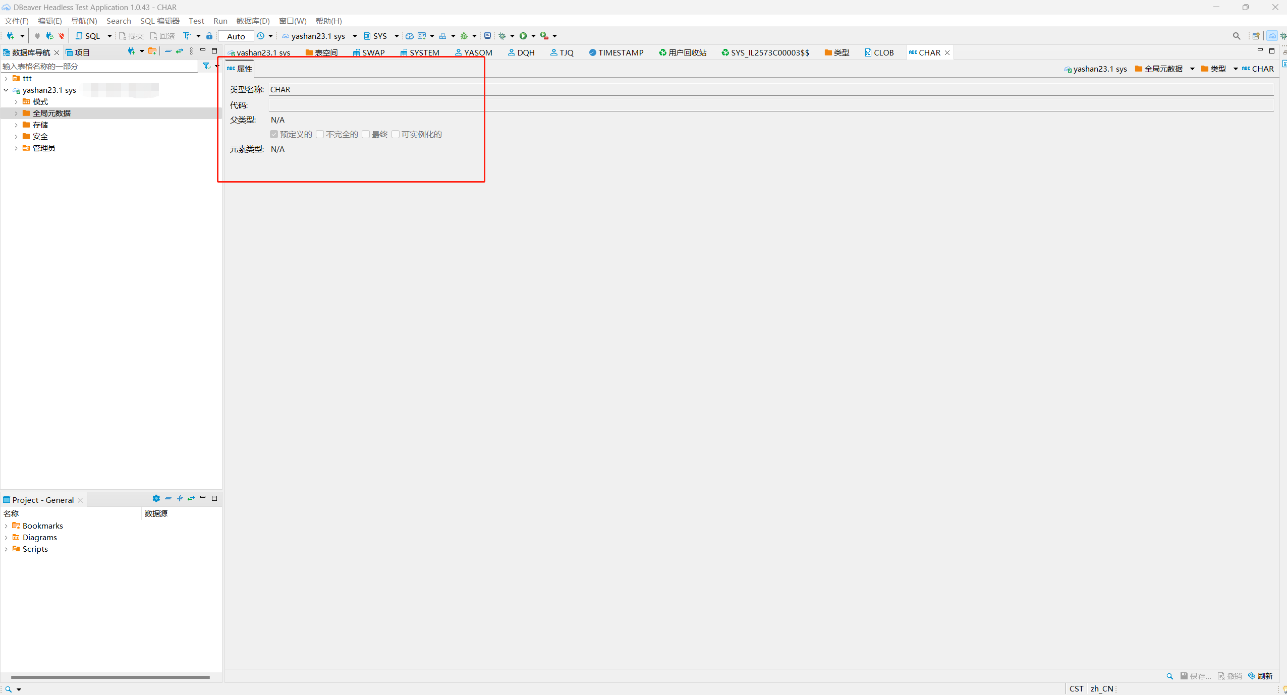Collapse the yashan23.1 sys tree node
This screenshot has width=1287, height=695.
pyautogui.click(x=6, y=90)
